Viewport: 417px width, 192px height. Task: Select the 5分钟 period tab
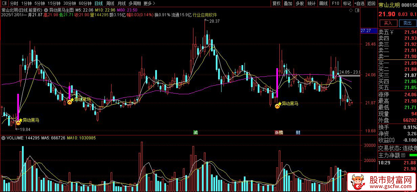coord(40,3)
